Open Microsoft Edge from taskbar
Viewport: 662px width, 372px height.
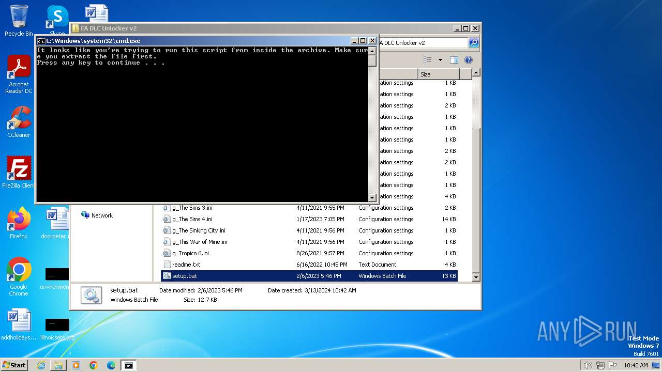111,365
